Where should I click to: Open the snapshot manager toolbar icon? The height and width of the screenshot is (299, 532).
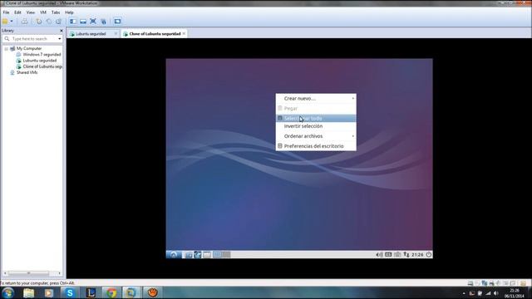tap(59, 22)
